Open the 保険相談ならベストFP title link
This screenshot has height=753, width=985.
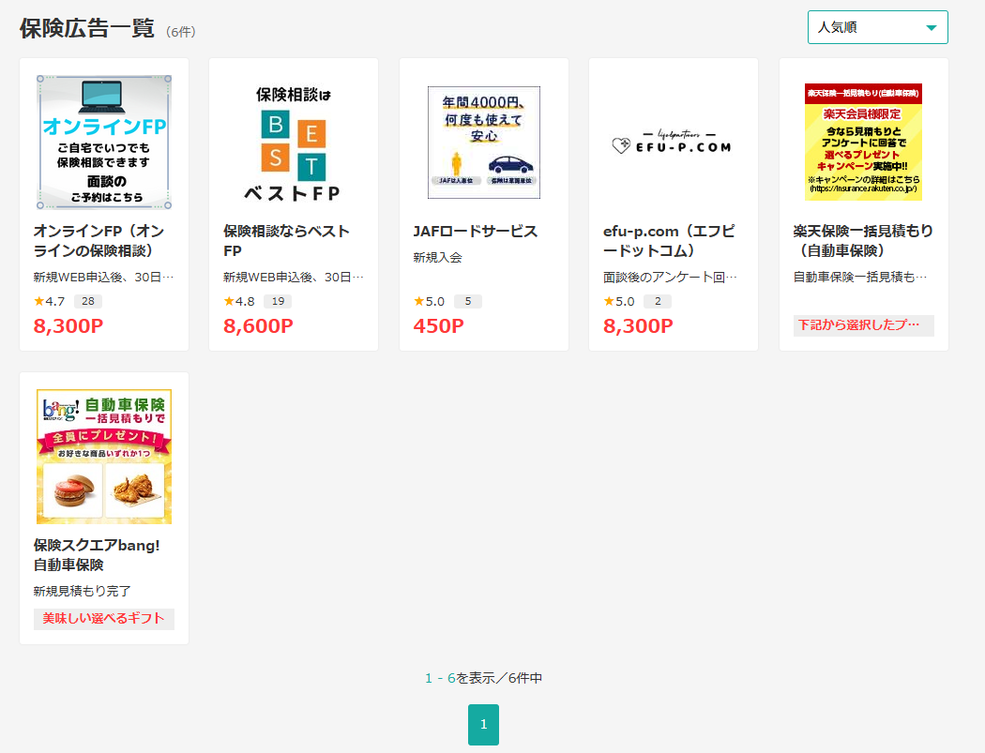click(x=286, y=241)
